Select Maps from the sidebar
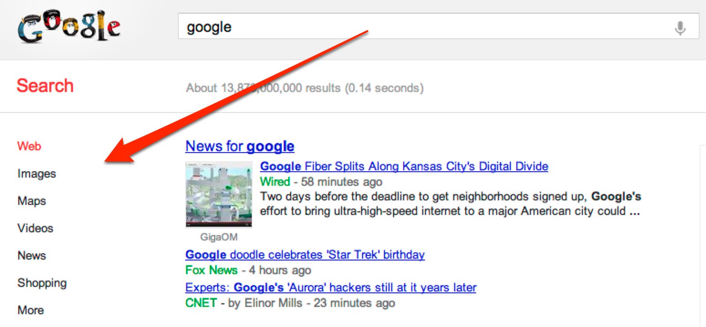This screenshot has width=706, height=327. point(31,201)
